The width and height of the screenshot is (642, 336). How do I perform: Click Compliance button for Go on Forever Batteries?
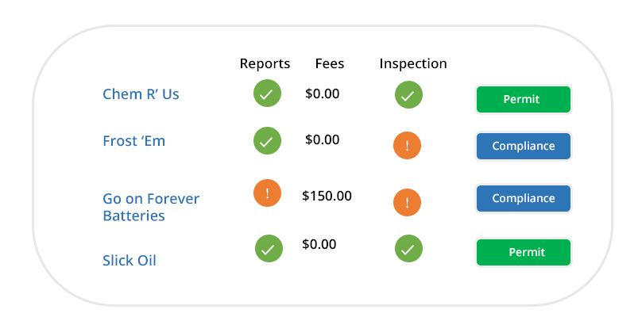click(524, 198)
